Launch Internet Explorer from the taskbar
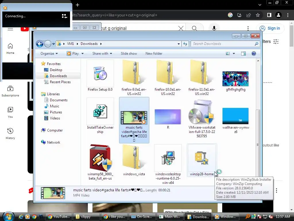The width and height of the screenshot is (294, 221). click(21, 217)
